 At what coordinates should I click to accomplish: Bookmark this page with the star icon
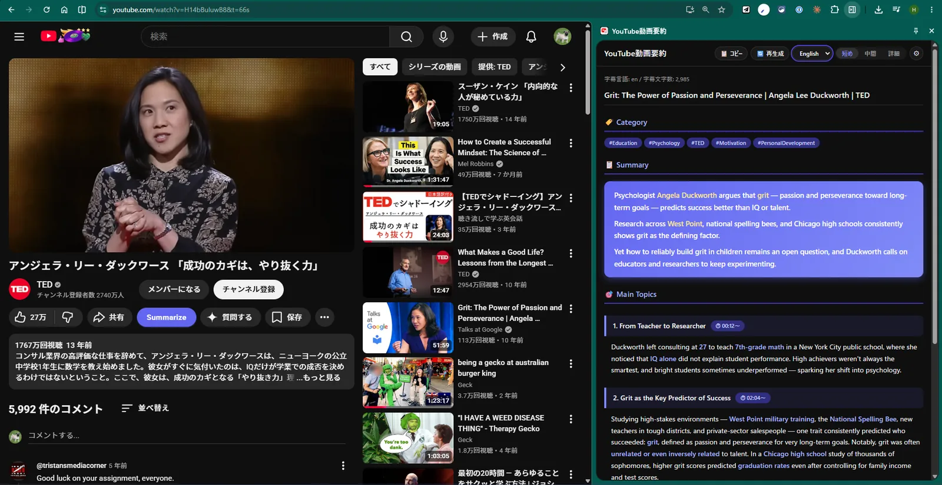click(721, 9)
